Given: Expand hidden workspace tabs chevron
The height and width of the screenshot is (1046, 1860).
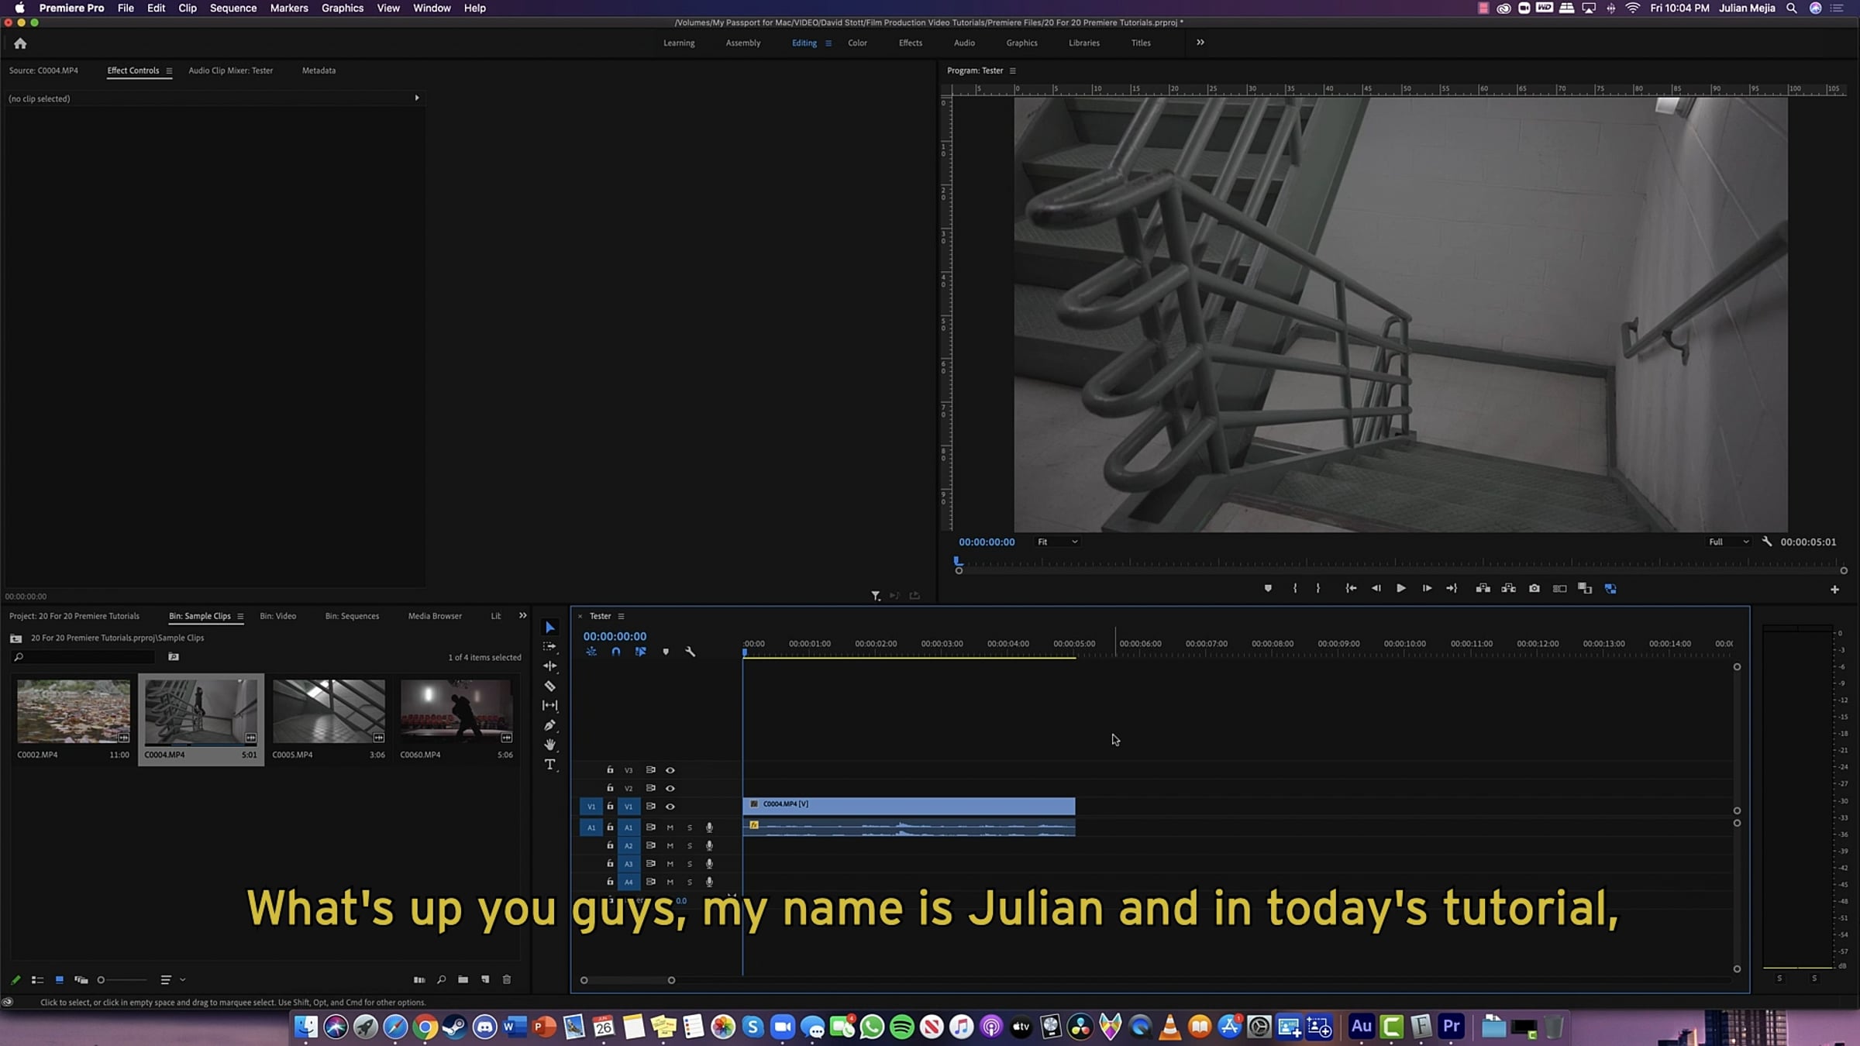Looking at the screenshot, I should click(1200, 43).
